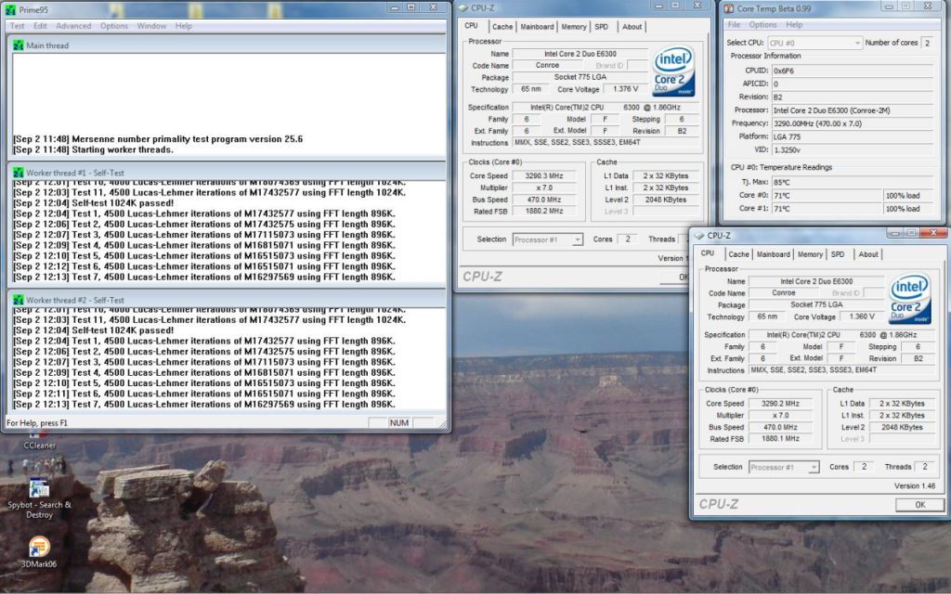This screenshot has width=951, height=594.
Task: Open the CCleaner desktop shortcut
Action: pos(39,441)
